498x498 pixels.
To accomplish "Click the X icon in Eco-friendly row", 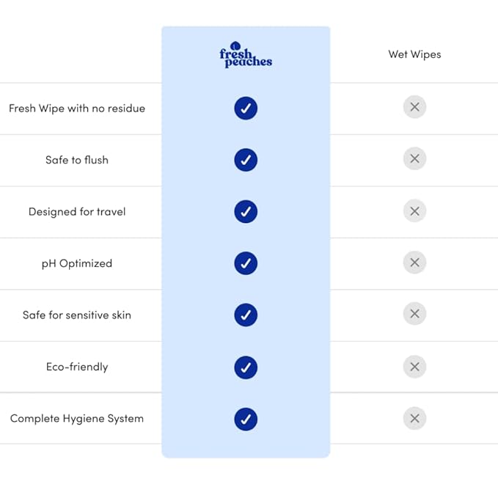I will [414, 367].
